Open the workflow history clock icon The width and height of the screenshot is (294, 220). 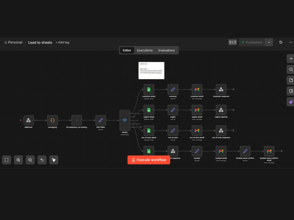[281, 42]
